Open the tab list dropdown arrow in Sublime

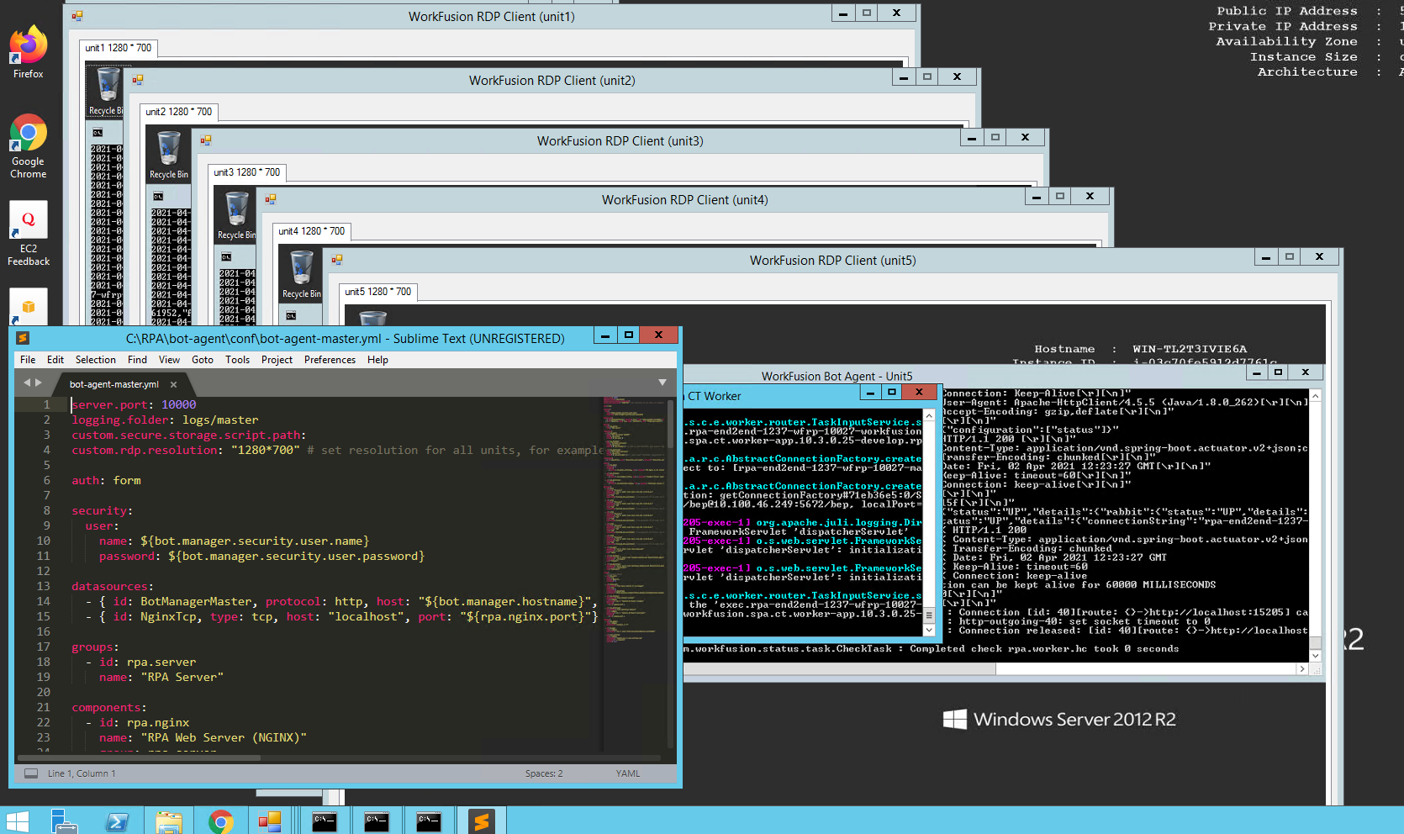(662, 383)
